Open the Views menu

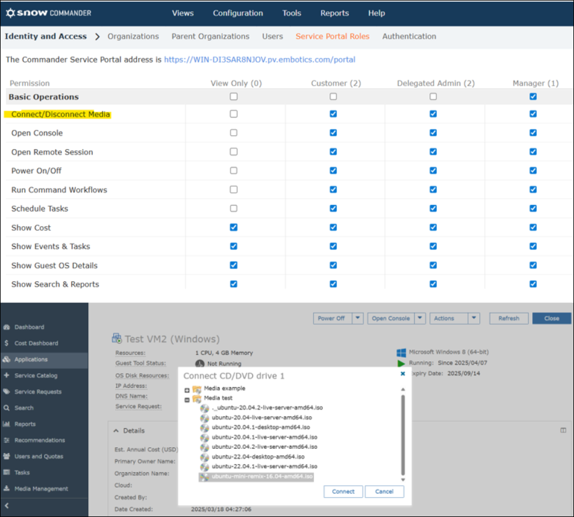click(183, 13)
